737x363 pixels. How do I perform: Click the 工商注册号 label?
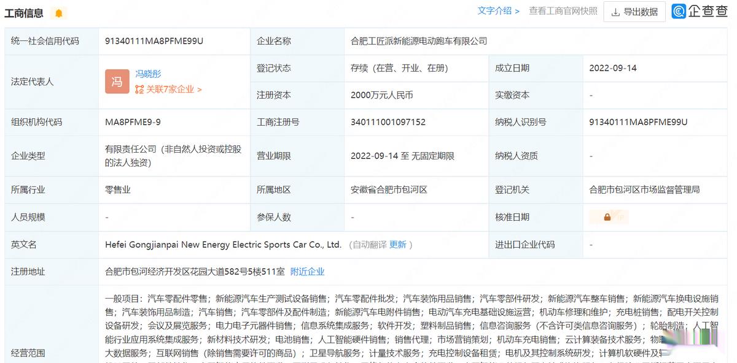coord(278,122)
